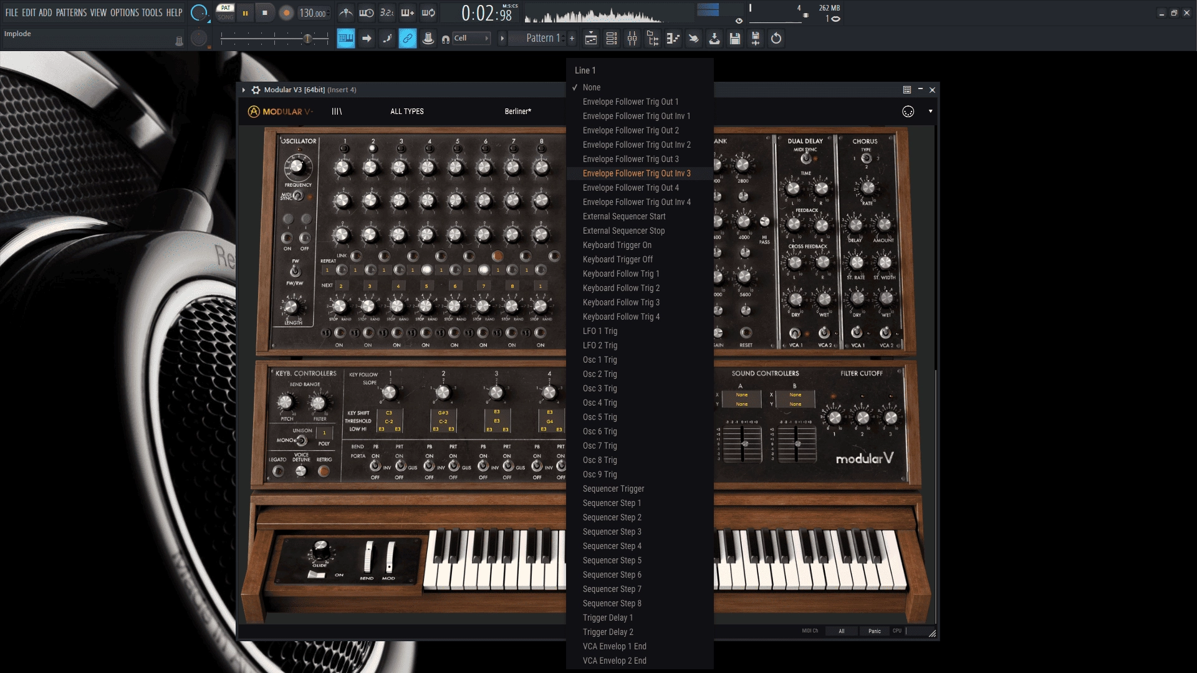Image resolution: width=1197 pixels, height=673 pixels.
Task: Toggle the Glide ON switch near the wheels
Action: (x=317, y=575)
